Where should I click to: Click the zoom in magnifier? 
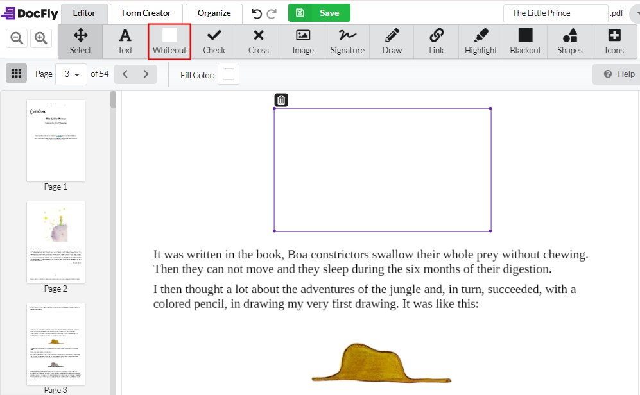(x=42, y=38)
